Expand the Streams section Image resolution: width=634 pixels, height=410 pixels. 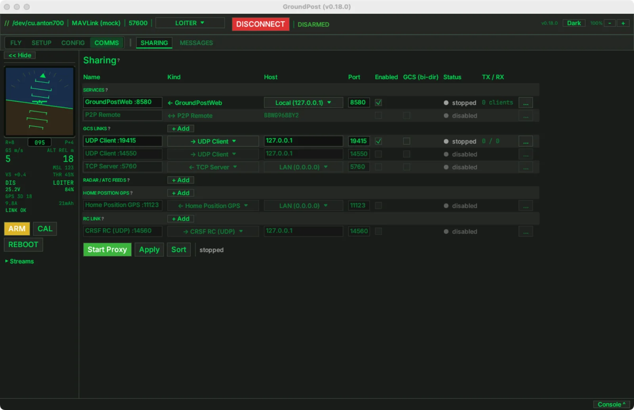pyautogui.click(x=19, y=261)
